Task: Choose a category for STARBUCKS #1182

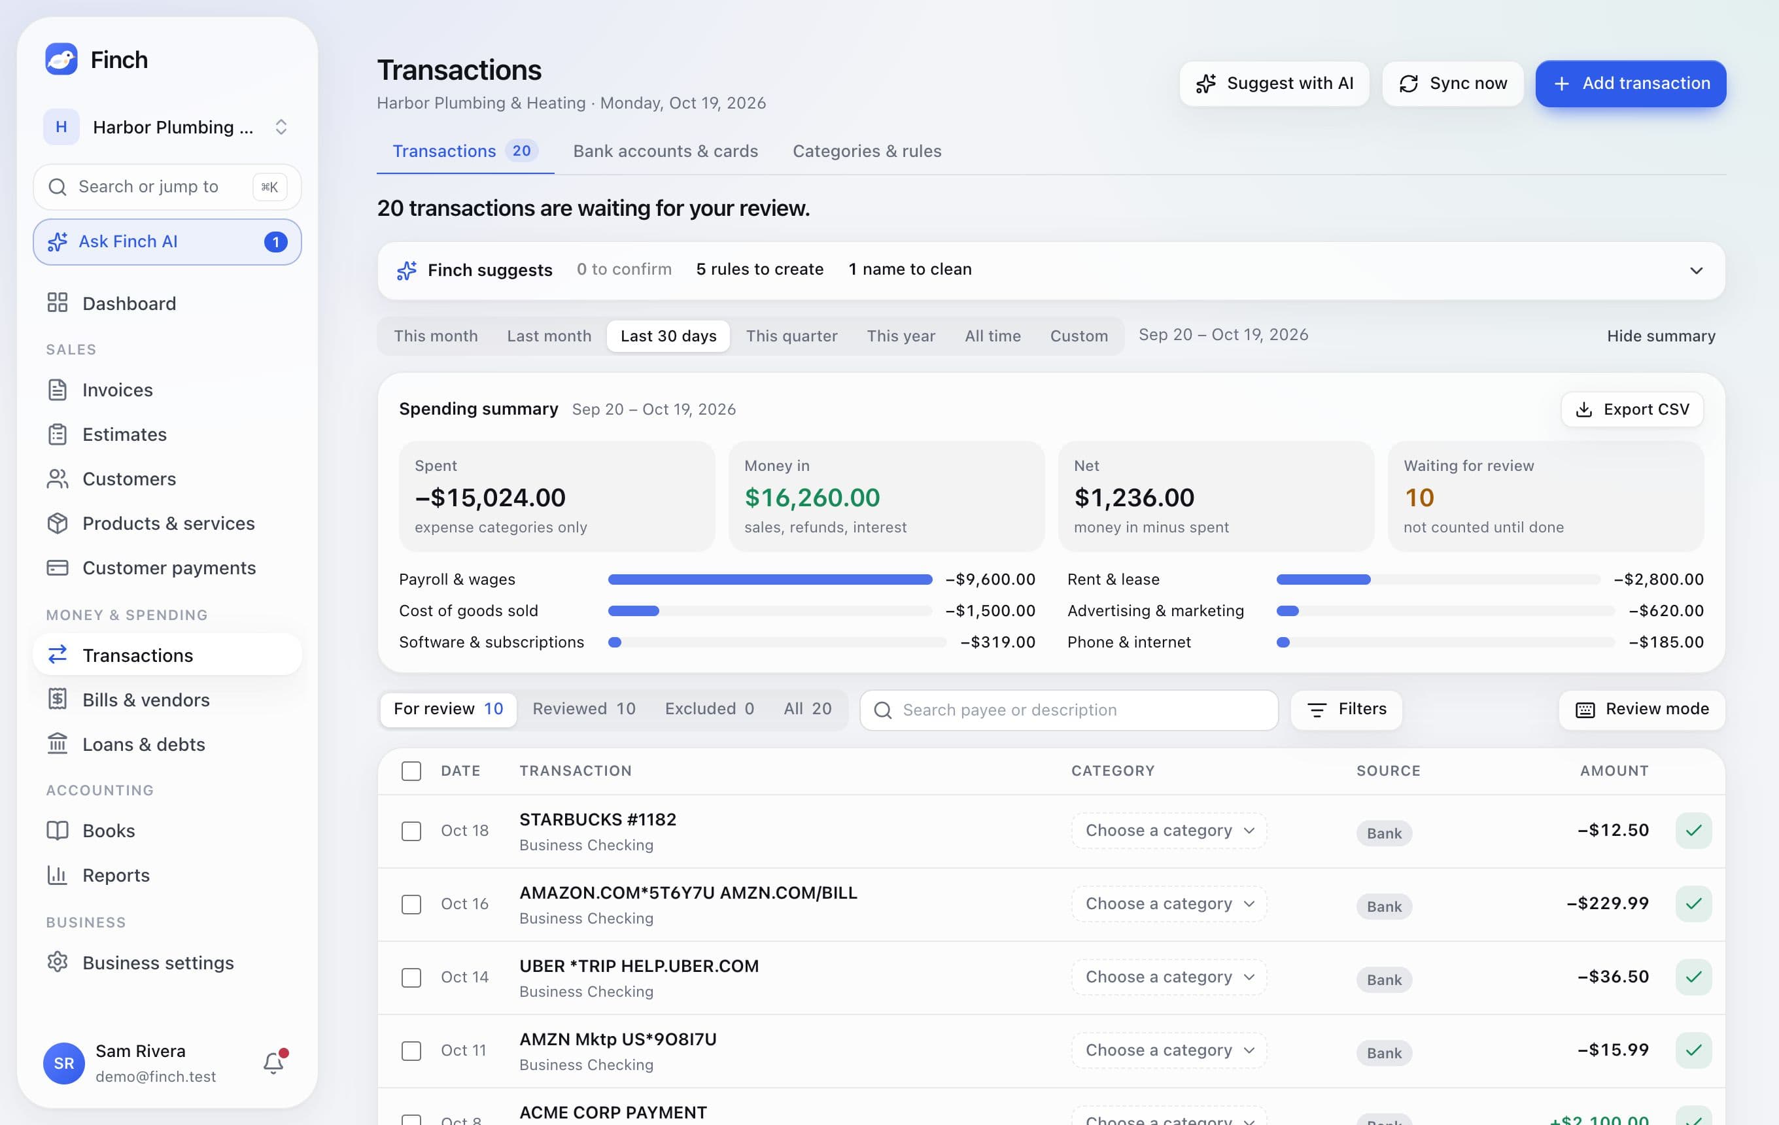Action: click(1169, 830)
